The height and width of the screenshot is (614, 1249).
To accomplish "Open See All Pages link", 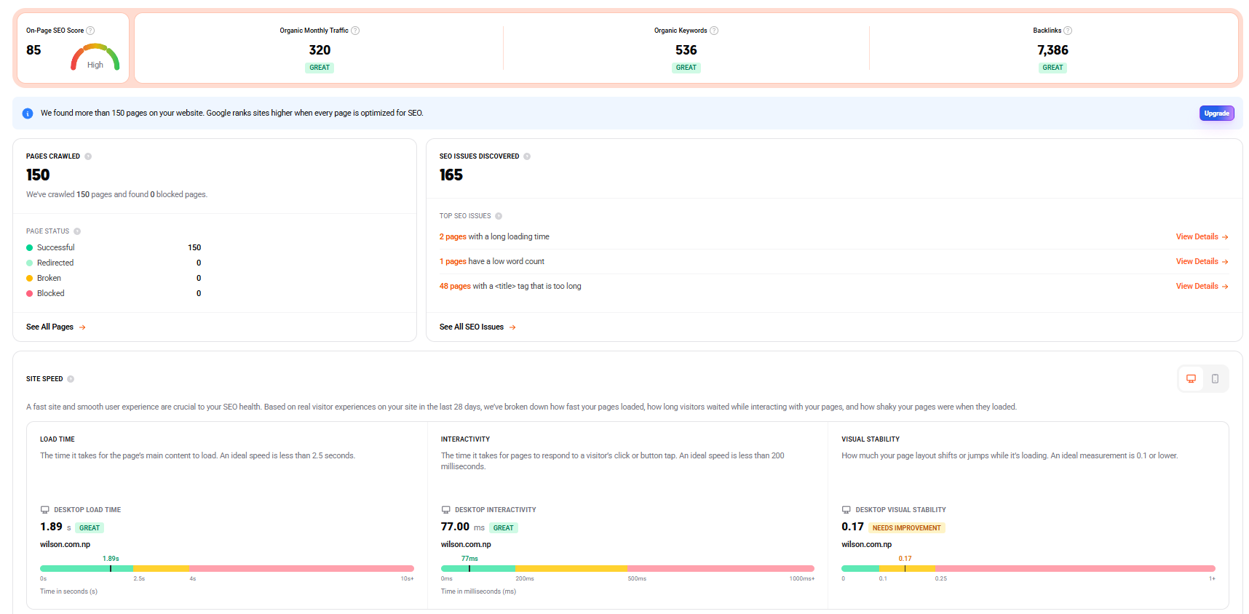I will pos(56,327).
